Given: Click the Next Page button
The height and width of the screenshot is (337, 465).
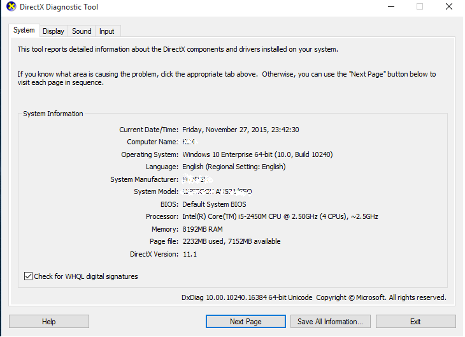Looking at the screenshot, I should (245, 322).
